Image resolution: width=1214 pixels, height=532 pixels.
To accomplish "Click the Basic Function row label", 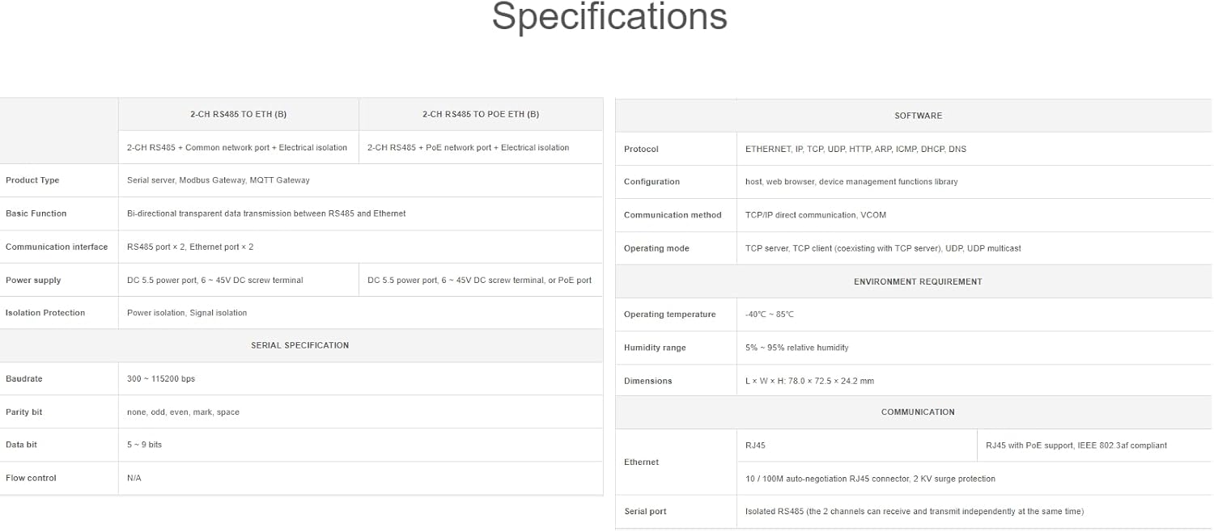I will 36,213.
